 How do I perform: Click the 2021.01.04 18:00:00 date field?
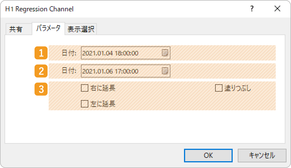click(x=126, y=53)
